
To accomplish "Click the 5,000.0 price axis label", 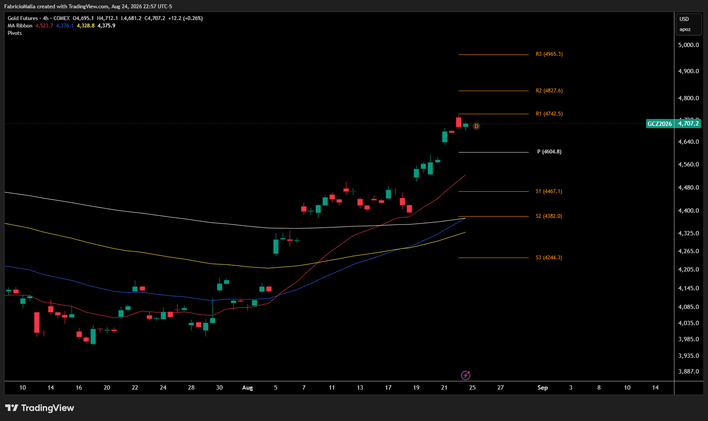I will click(x=688, y=45).
